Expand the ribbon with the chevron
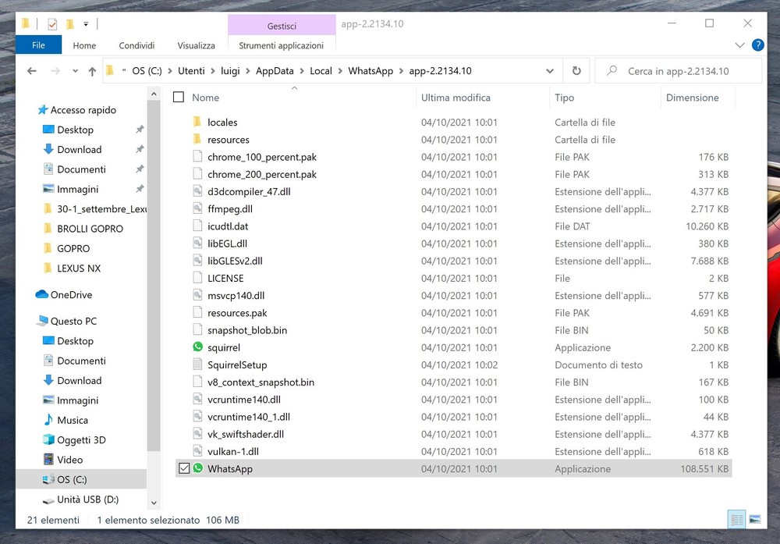 (739, 44)
